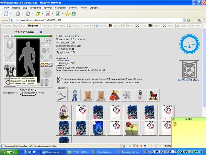Image resolution: width=206 pixels, height=155 pixels.
Task: Open the Файл menu
Action: [x=7, y=8]
